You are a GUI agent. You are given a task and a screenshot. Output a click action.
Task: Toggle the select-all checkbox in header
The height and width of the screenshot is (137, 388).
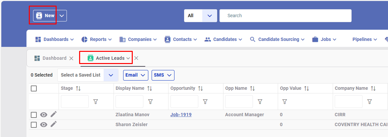[34, 88]
